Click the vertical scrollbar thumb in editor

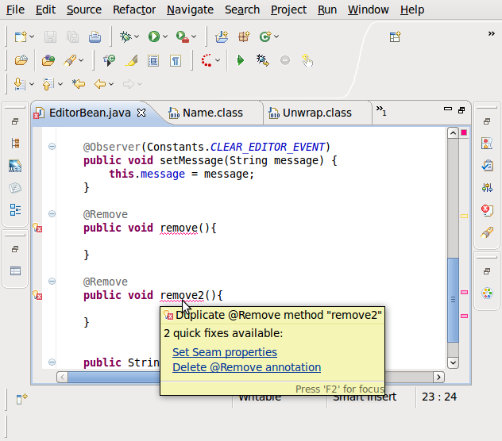click(454, 299)
